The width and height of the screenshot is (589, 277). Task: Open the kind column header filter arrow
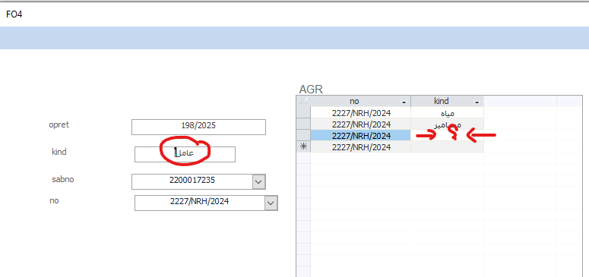coord(477,102)
